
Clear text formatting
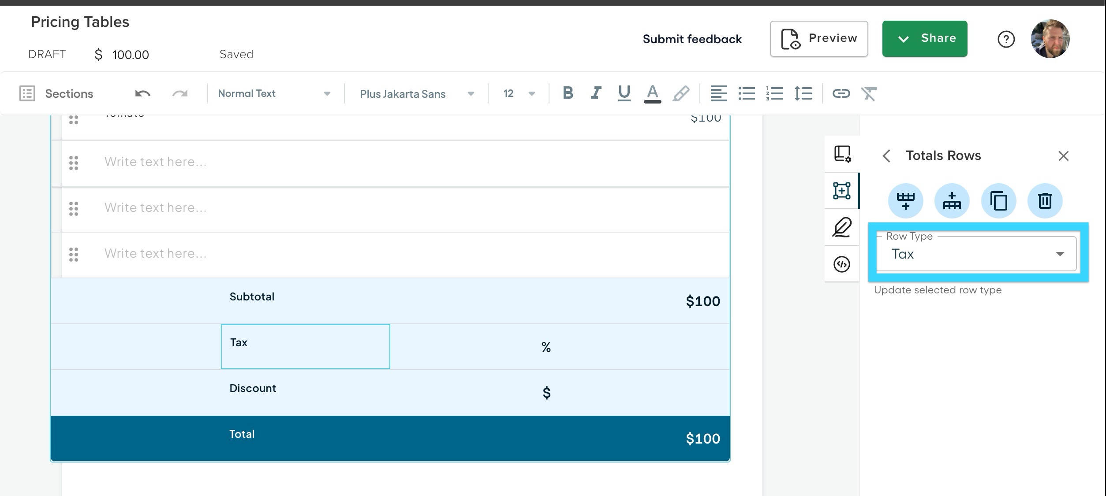tap(869, 93)
